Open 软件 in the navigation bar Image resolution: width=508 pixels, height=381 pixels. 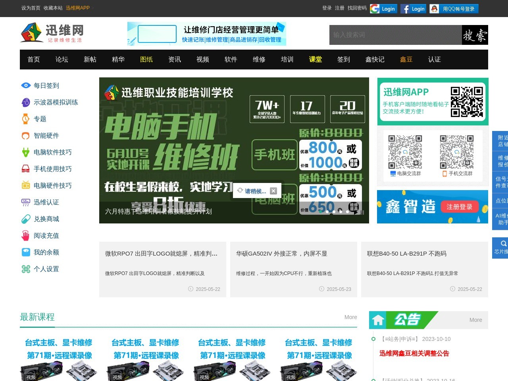[x=231, y=59]
